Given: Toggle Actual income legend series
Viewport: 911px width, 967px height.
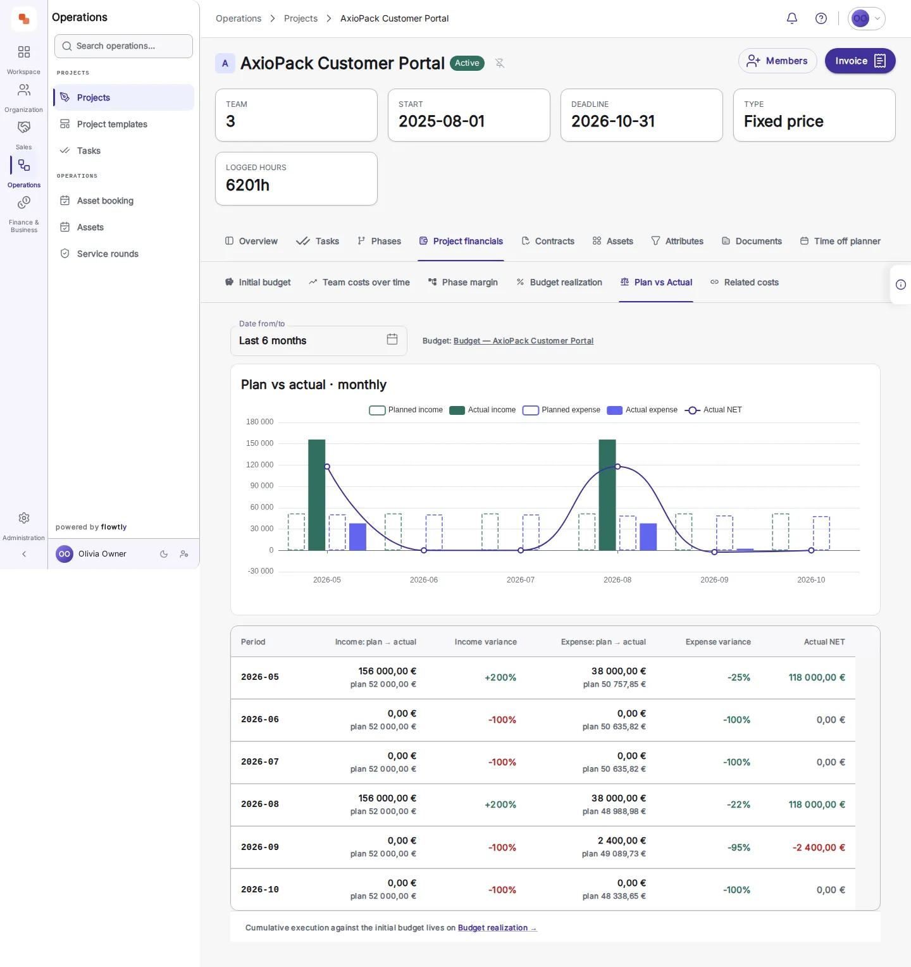Looking at the screenshot, I should coord(483,410).
